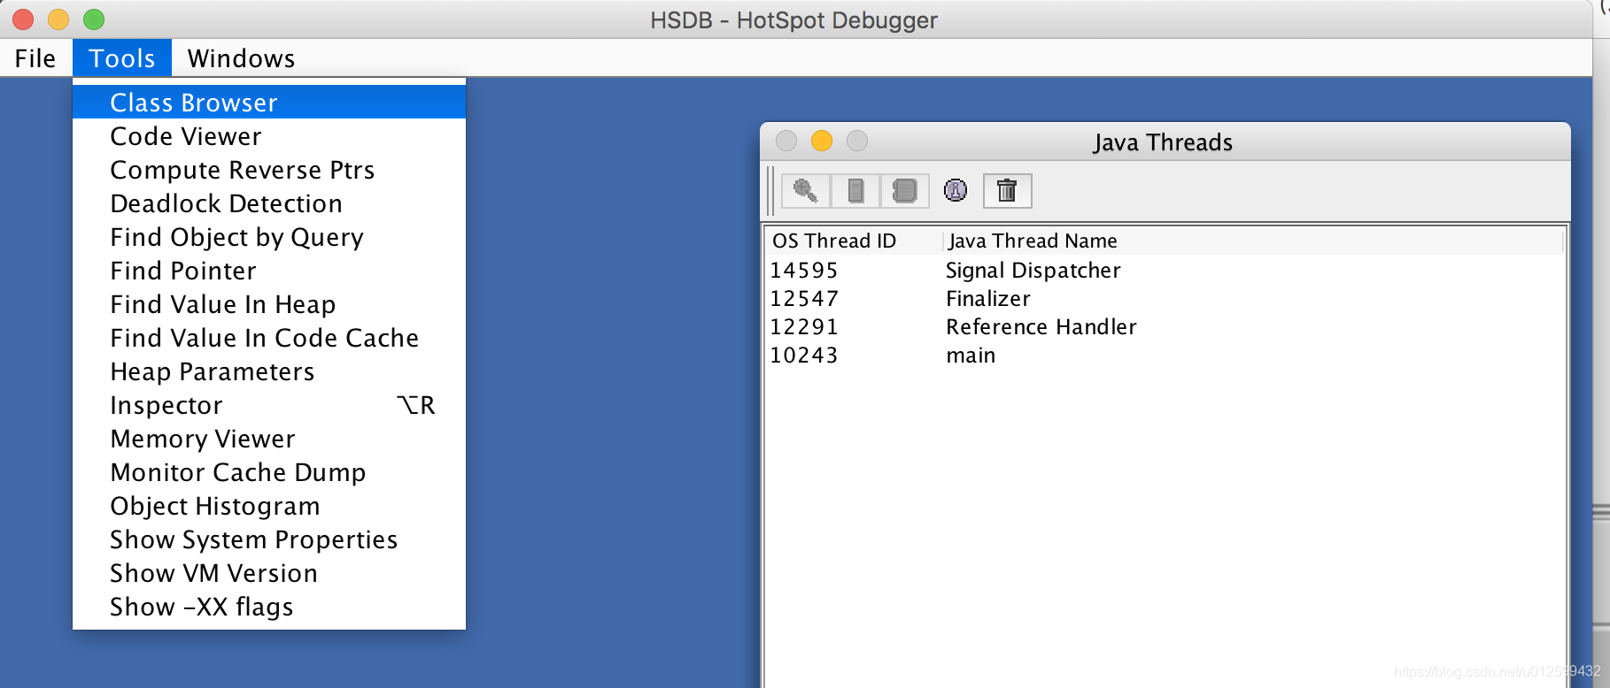Viewport: 1610px width, 688px height.
Task: Choose Show VM Version
Action: [269, 572]
